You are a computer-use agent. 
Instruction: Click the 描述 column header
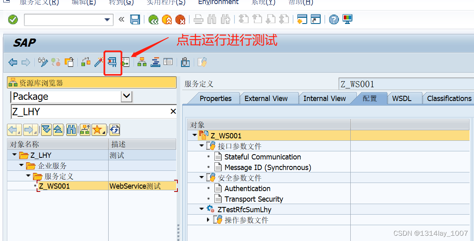142,144
